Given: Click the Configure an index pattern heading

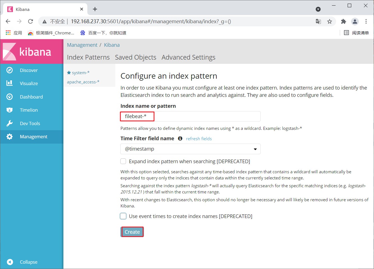Looking at the screenshot, I should coord(169,76).
